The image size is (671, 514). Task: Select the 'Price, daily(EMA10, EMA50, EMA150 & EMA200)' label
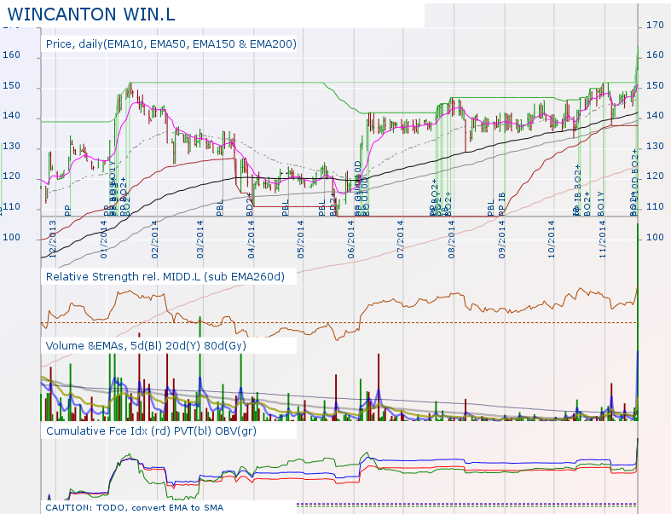tap(171, 44)
